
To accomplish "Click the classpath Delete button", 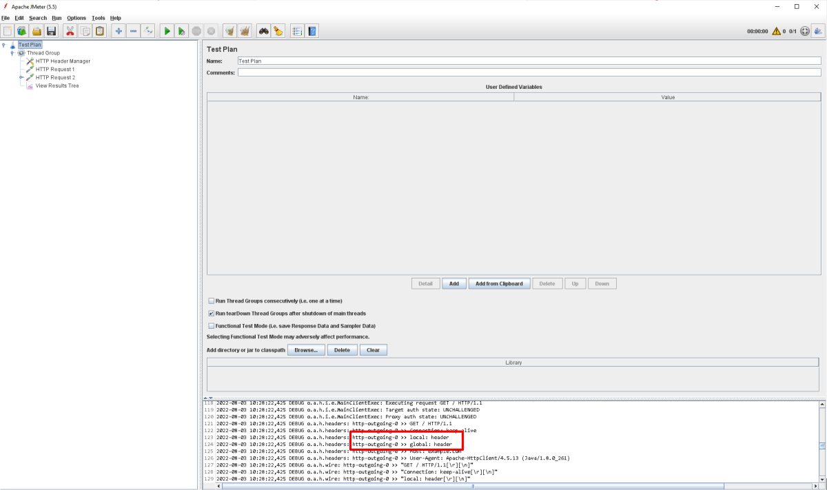I will point(342,350).
